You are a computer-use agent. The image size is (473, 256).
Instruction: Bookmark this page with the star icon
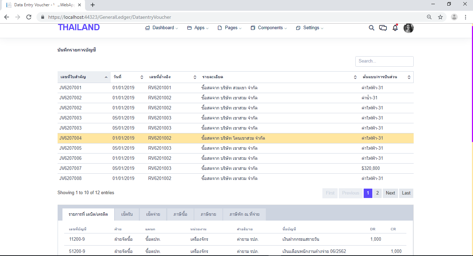440,17
